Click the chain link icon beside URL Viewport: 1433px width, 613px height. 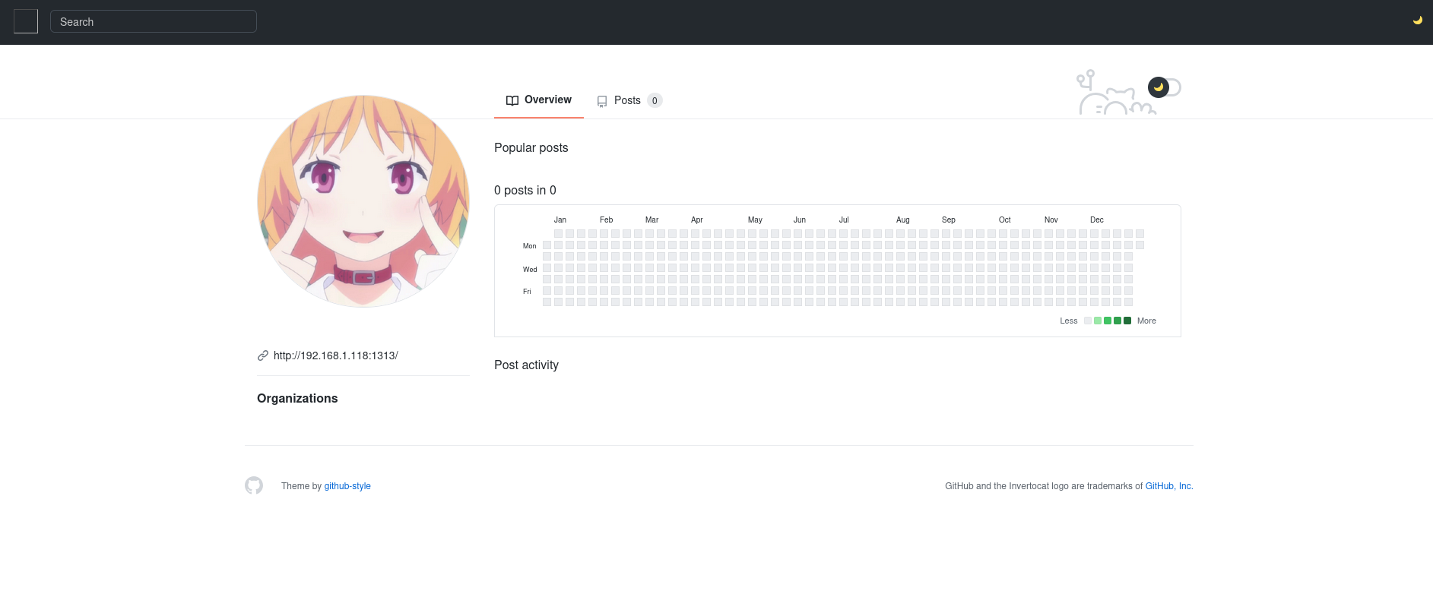click(263, 355)
